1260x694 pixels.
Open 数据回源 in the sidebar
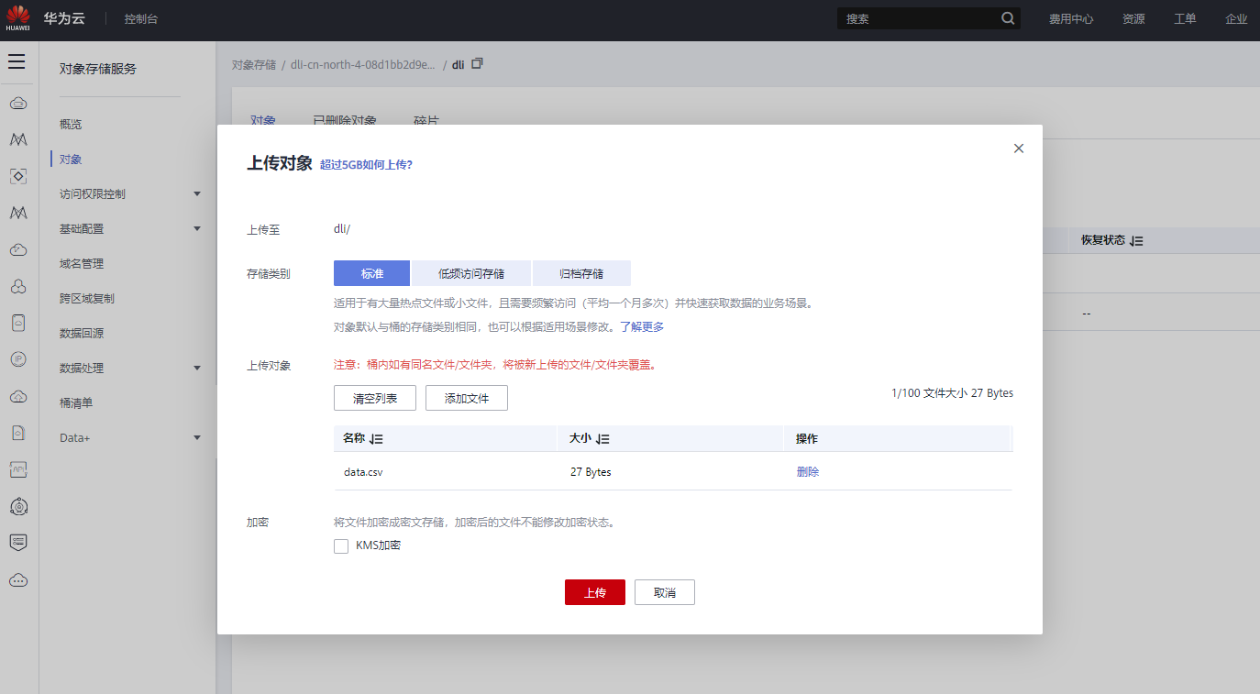(x=82, y=334)
